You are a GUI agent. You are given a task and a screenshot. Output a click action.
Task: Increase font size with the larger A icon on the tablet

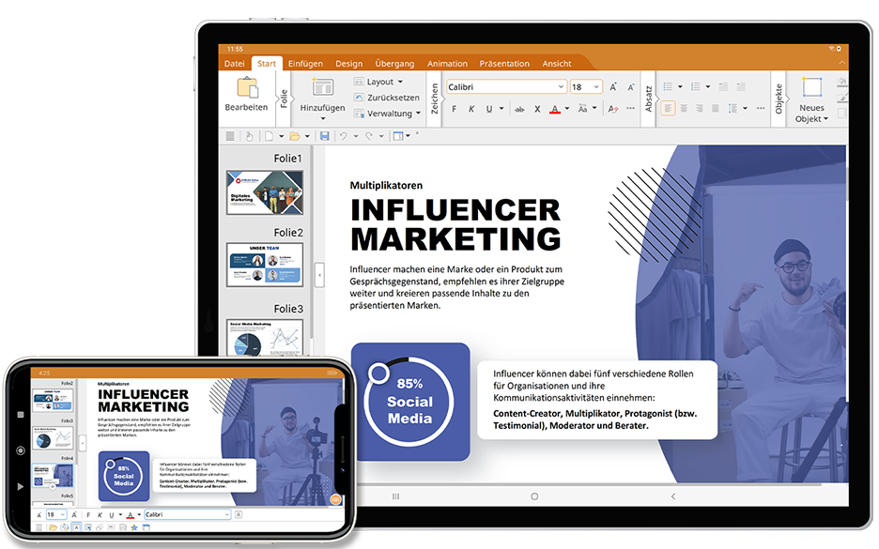[x=612, y=87]
